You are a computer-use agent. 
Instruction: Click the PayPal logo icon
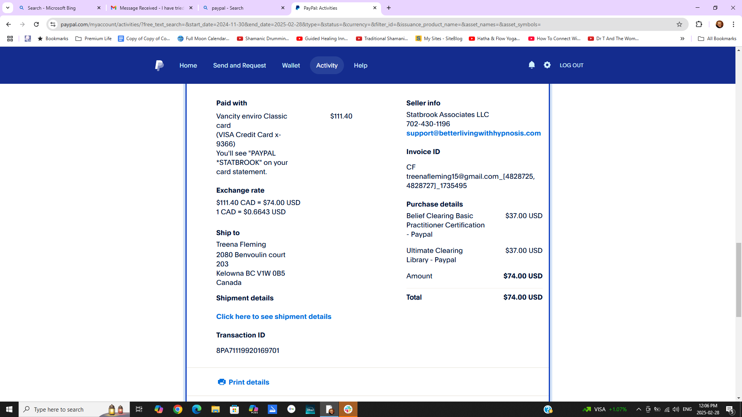(x=159, y=65)
